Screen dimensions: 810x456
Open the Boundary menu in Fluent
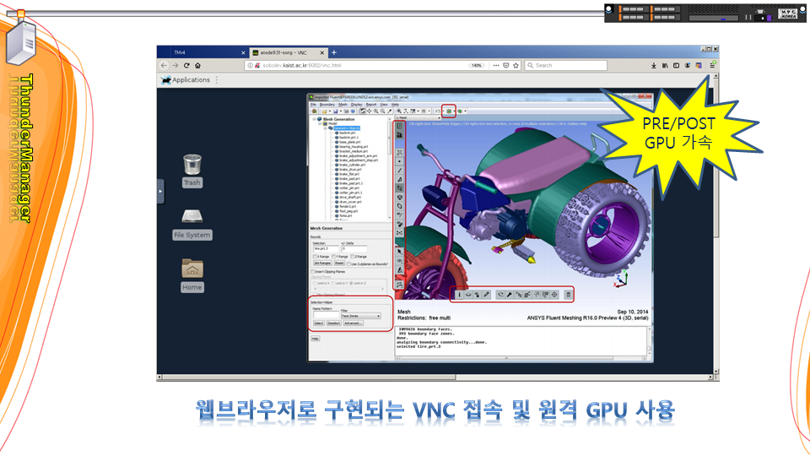[327, 105]
